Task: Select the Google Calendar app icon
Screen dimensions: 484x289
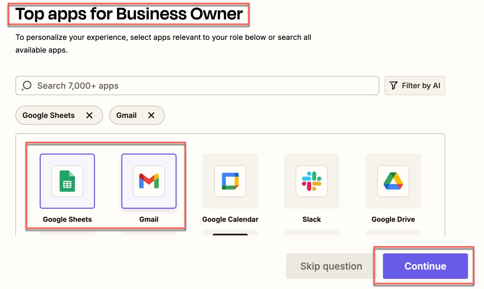Action: click(x=230, y=181)
